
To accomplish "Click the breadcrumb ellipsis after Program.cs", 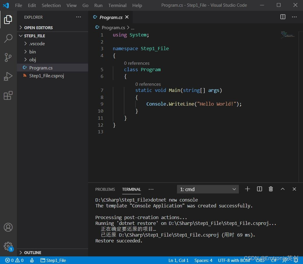I will click(133, 28).
